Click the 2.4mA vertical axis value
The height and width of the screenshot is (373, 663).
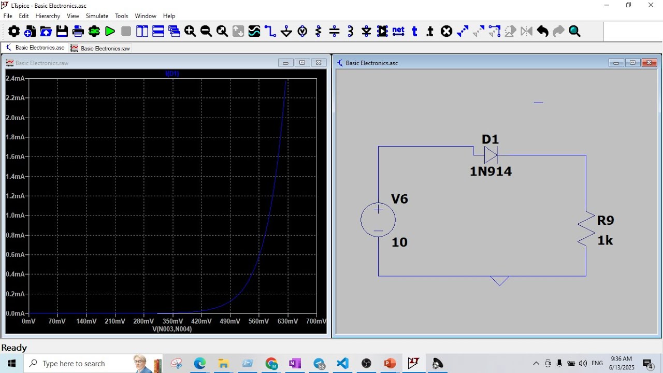(x=15, y=78)
